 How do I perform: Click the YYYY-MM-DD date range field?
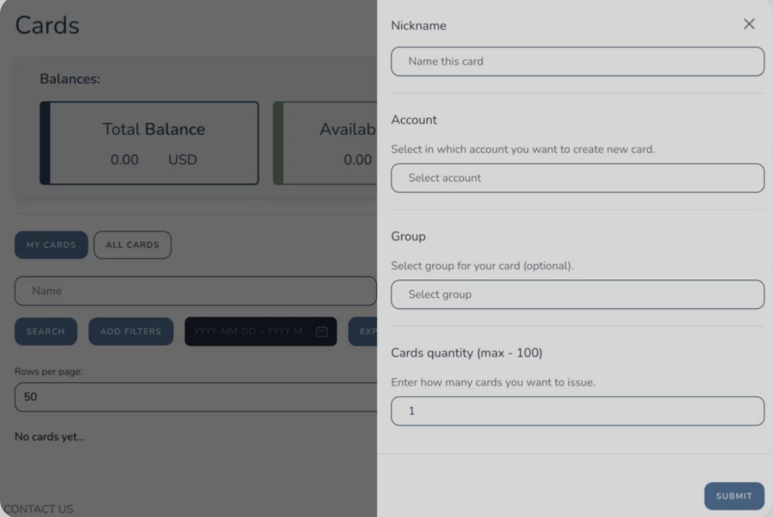[x=247, y=332]
